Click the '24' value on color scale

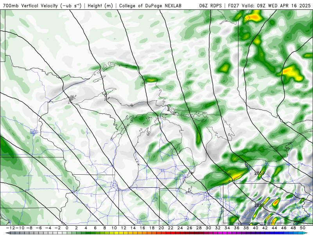point(180,228)
